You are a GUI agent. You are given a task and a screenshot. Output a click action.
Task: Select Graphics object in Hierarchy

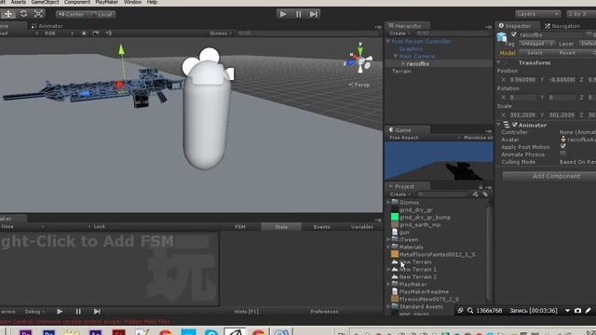click(411, 48)
